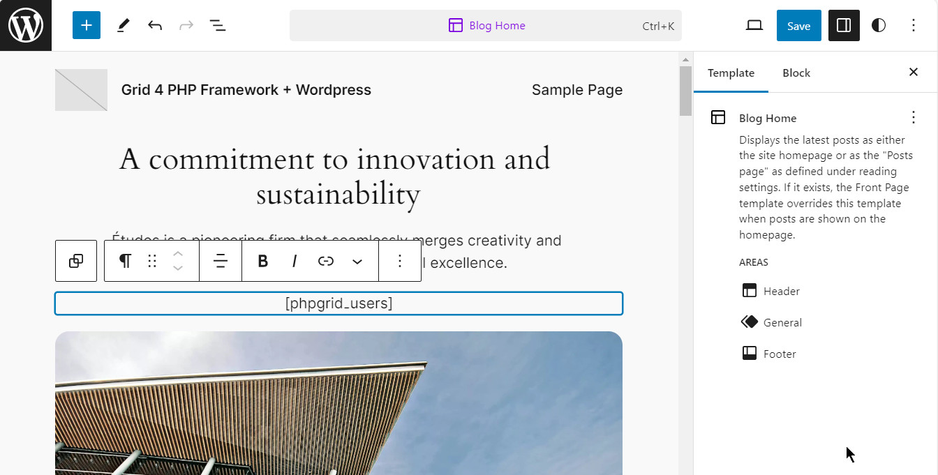Toggle the Settings sidebar panel
The image size is (938, 475).
click(844, 26)
